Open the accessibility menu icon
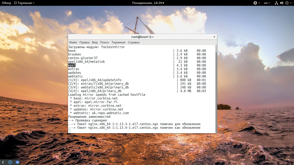The height and width of the screenshot is (165, 294). point(255,3)
